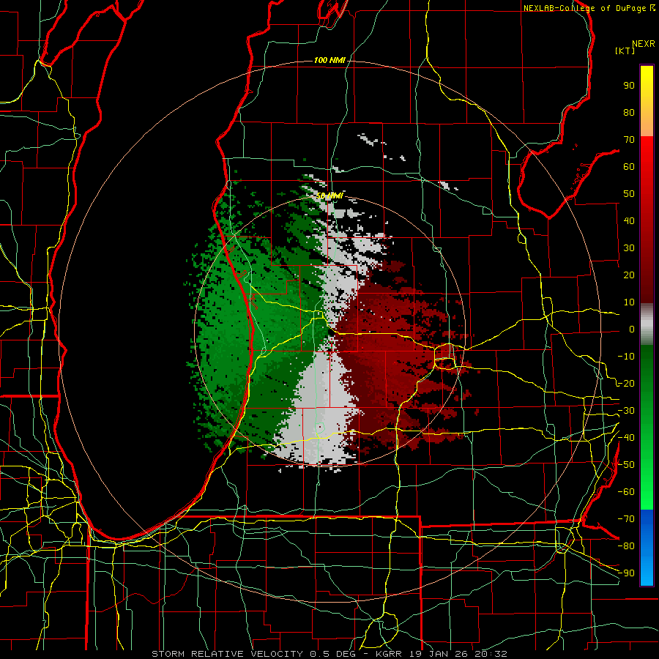Viewport: 659px width, 659px height.
Task: Click the 0 knots scale label
Action: click(x=632, y=329)
